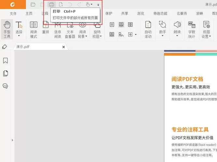Close the 演示.pdf tab

coord(64,47)
